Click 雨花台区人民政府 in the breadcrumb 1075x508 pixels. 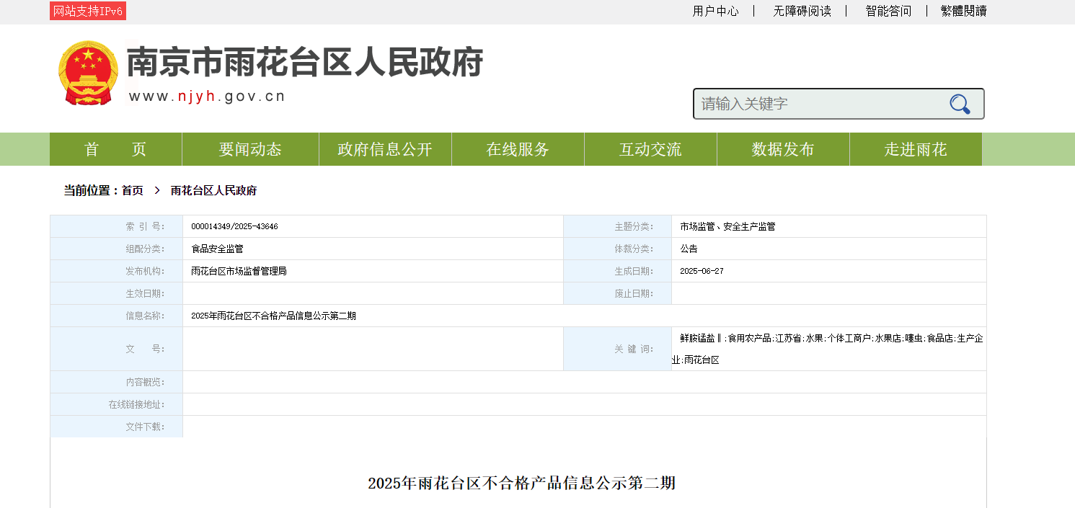[213, 191]
